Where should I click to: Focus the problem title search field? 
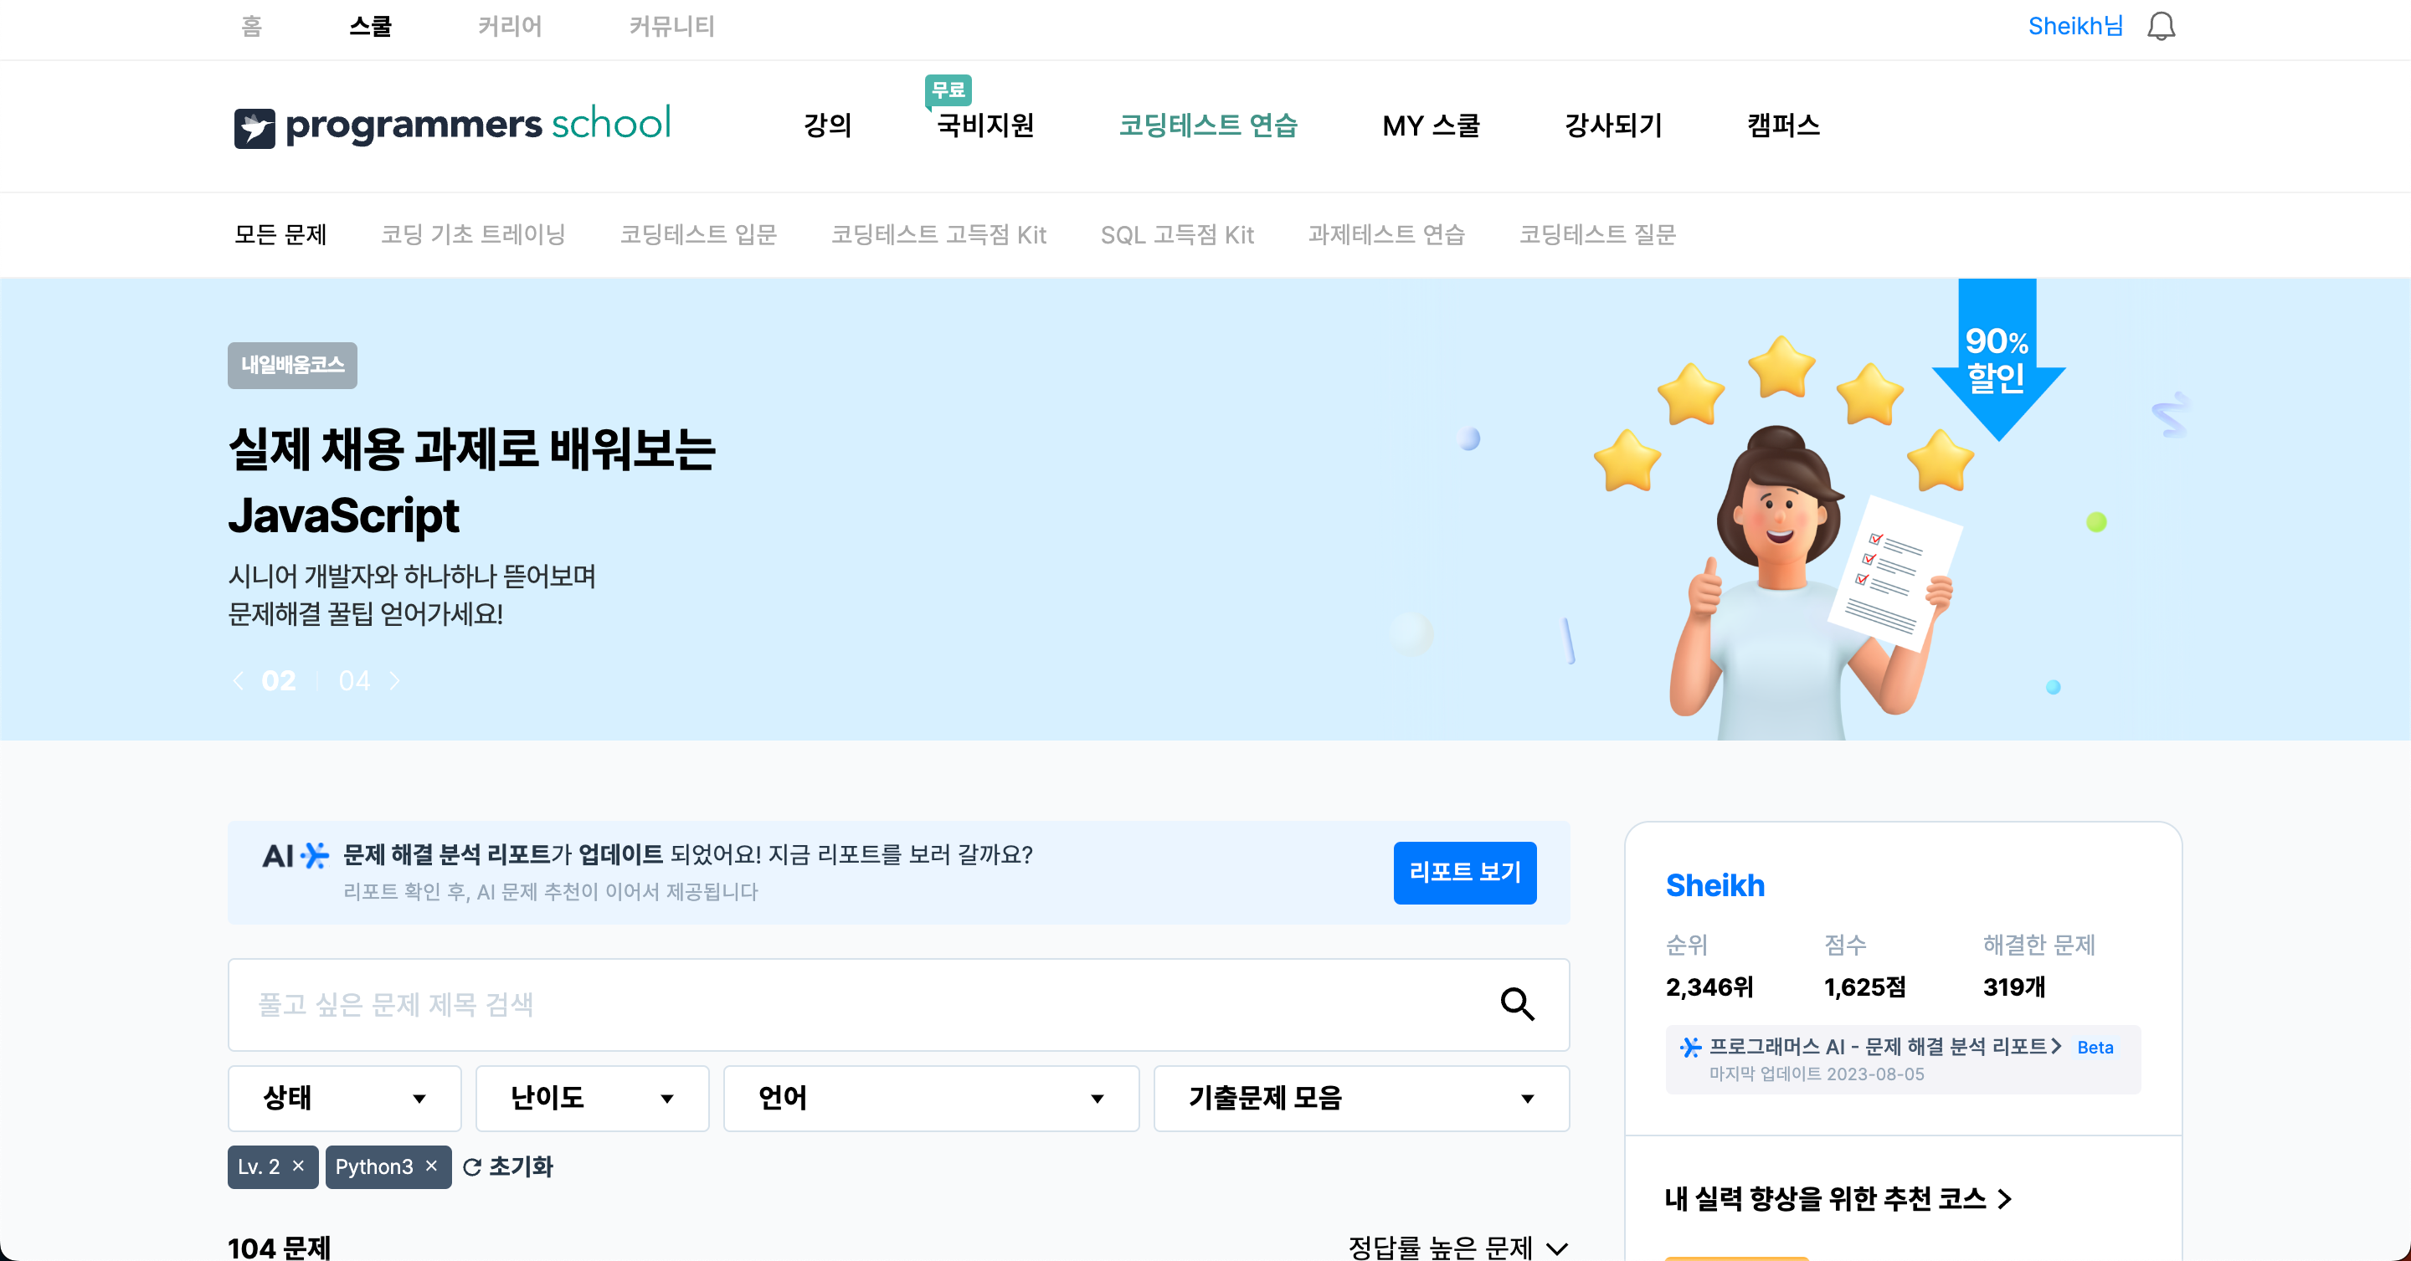coord(861,1004)
